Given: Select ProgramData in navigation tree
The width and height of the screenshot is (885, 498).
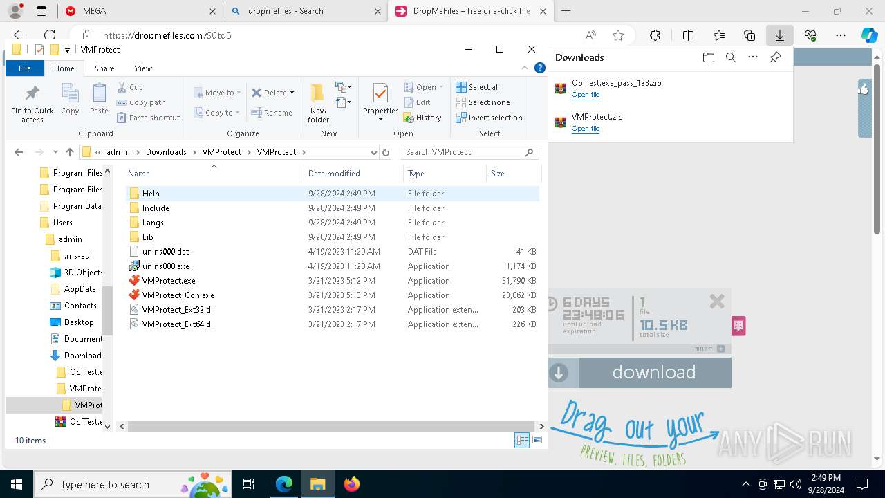Looking at the screenshot, I should pos(71,206).
